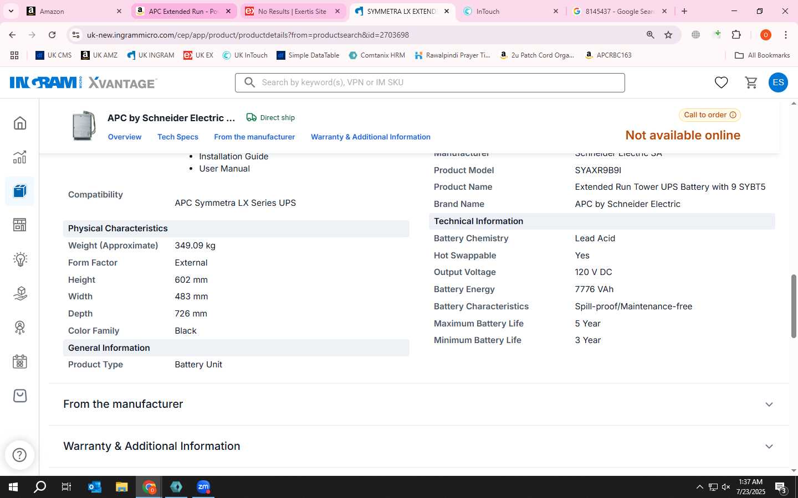
Task: Go back with the browser back arrow
Action: [12, 35]
